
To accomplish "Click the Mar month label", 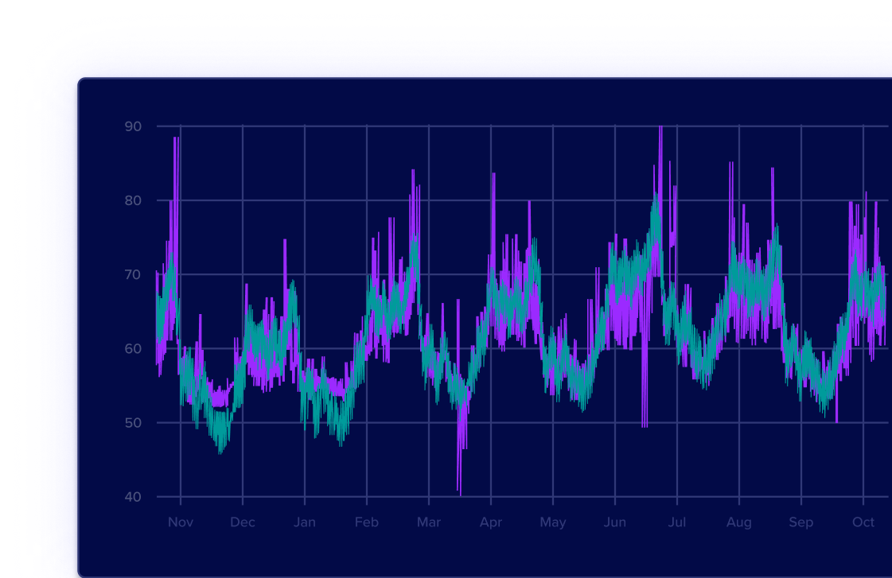I will click(428, 522).
